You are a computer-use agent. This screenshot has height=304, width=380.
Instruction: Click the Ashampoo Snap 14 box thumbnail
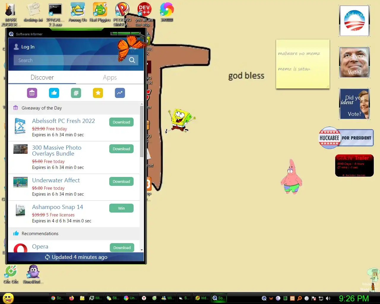click(20, 210)
